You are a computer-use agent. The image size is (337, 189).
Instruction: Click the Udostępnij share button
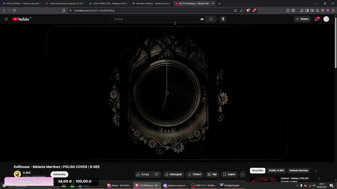(174, 174)
